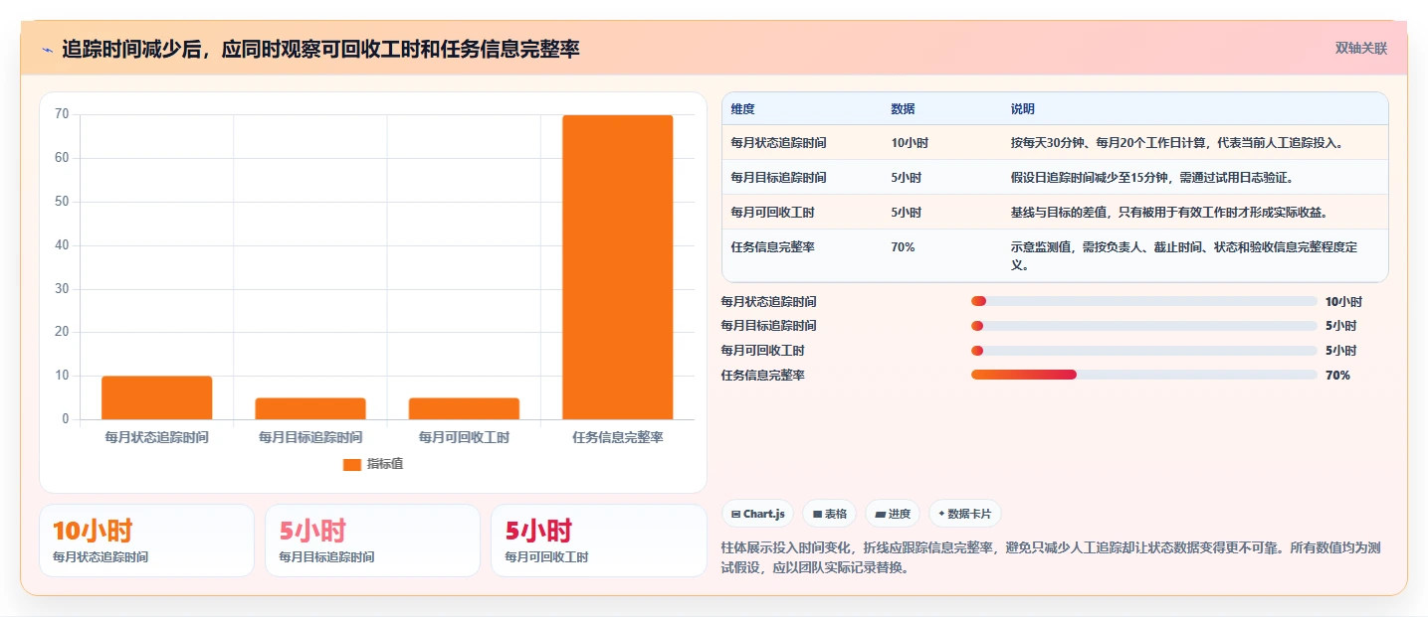Click the 指标值 legend label

[x=385, y=465]
